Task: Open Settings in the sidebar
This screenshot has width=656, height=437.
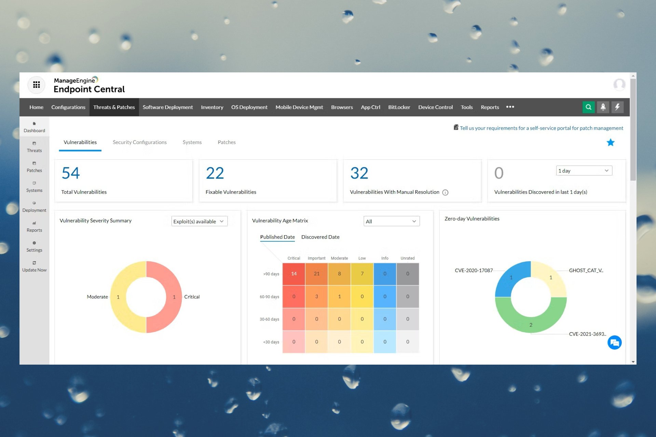Action: [34, 246]
